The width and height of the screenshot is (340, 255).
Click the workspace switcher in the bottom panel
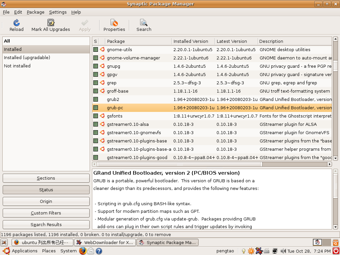tap(322, 242)
